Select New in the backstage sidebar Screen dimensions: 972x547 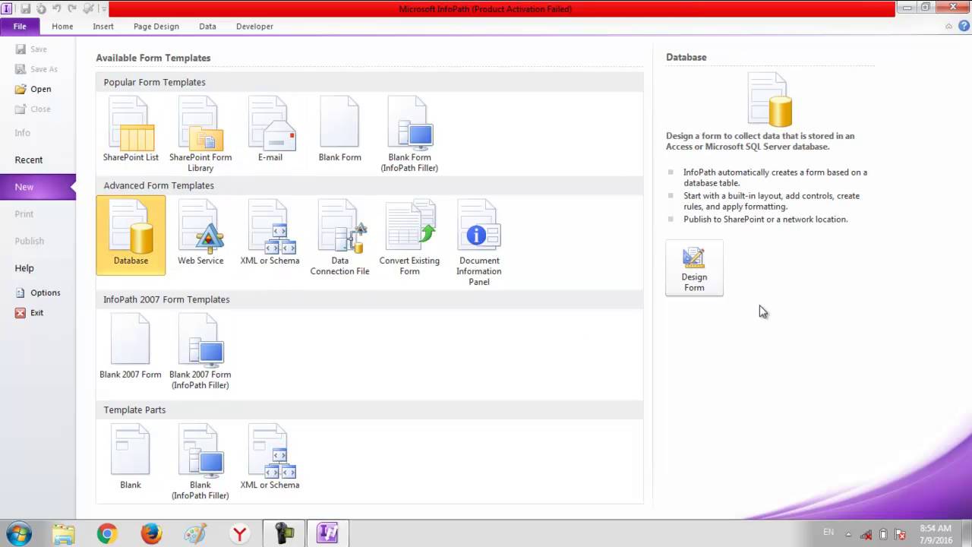pyautogui.click(x=38, y=187)
